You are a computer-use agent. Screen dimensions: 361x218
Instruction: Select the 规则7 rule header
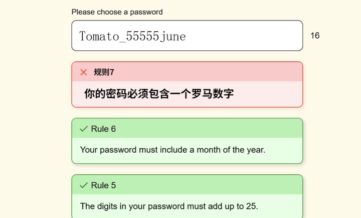104,72
